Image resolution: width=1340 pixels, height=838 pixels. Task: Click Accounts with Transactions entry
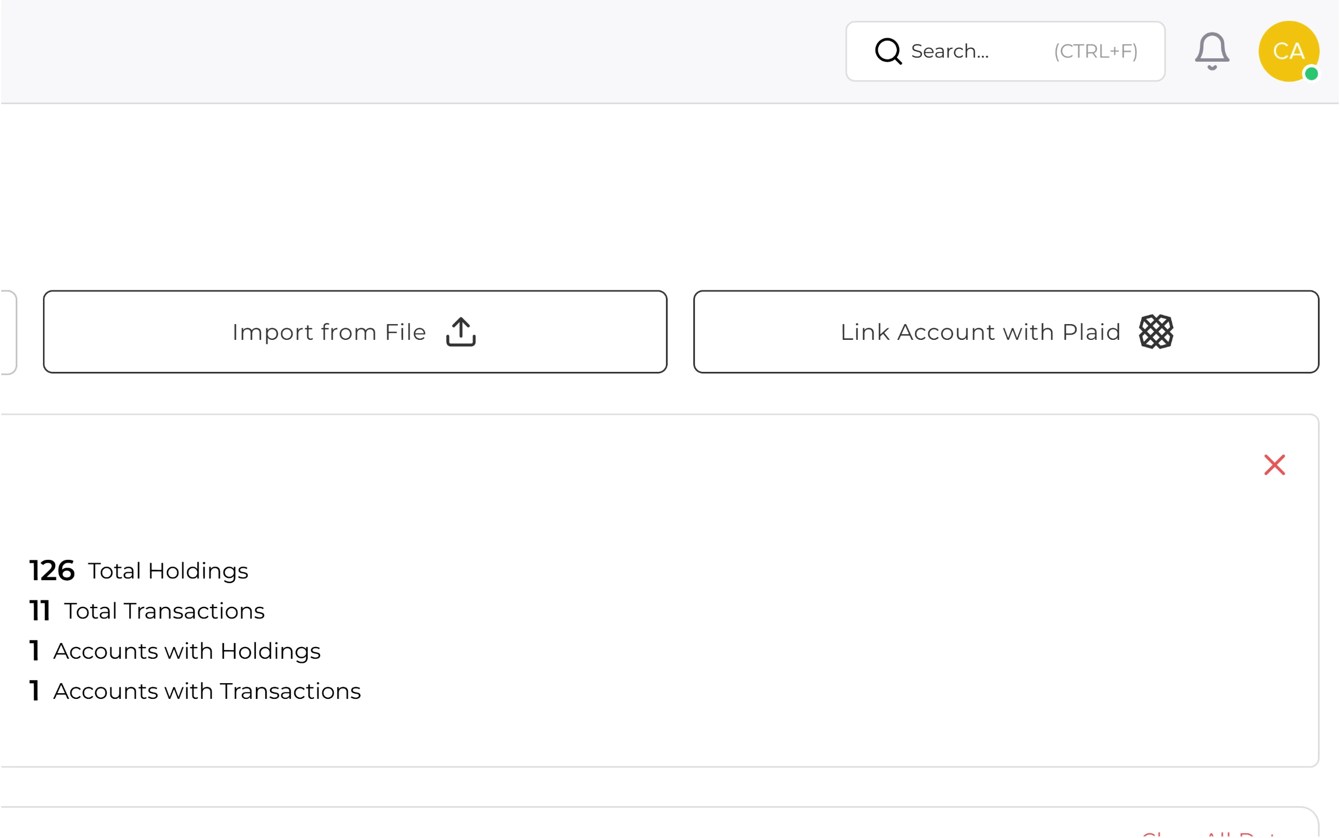coord(195,691)
